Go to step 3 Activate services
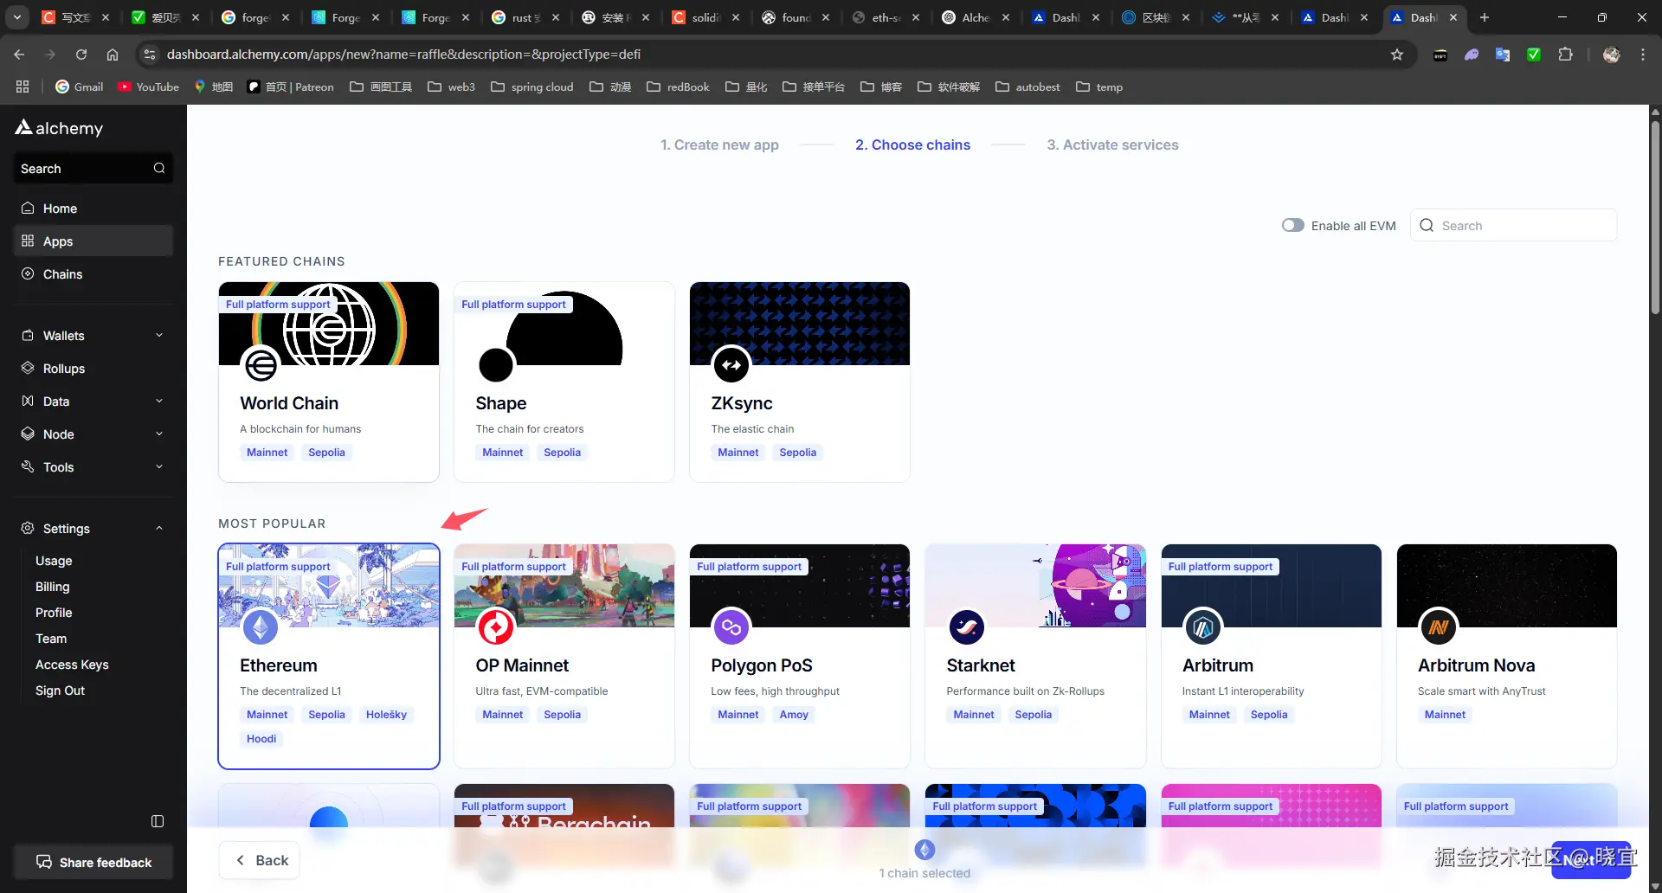The width and height of the screenshot is (1662, 893). [1112, 145]
